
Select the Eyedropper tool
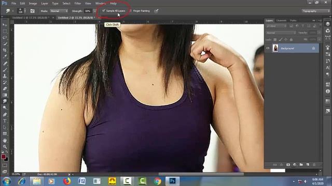pyautogui.click(x=5, y=56)
